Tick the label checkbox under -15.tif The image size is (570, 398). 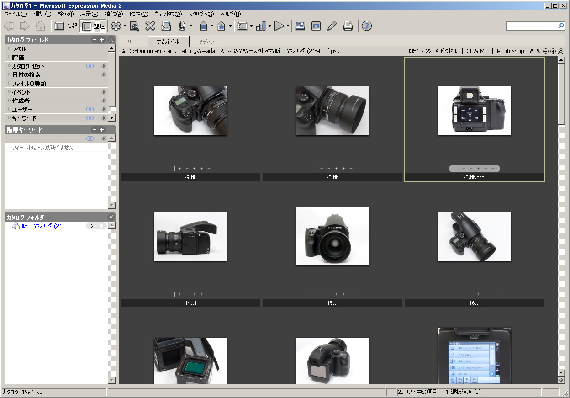pos(314,294)
